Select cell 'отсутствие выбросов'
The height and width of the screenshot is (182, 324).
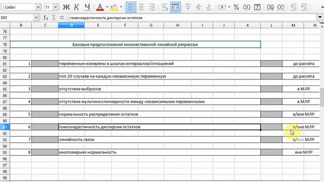(159, 89)
